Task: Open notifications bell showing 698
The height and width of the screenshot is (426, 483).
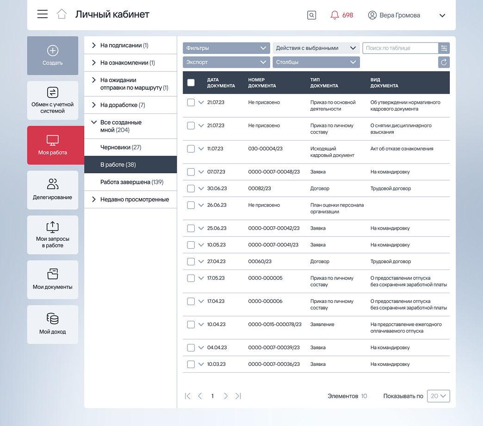Action: coord(341,15)
